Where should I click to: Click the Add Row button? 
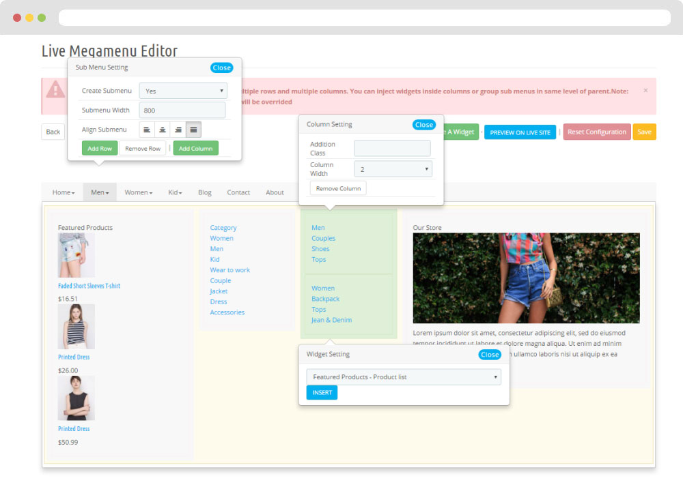pyautogui.click(x=100, y=148)
